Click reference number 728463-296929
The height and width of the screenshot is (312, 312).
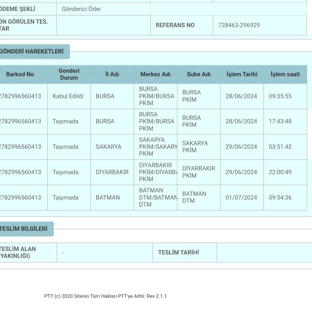(x=239, y=25)
